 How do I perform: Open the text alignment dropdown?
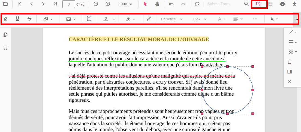tap(238, 19)
